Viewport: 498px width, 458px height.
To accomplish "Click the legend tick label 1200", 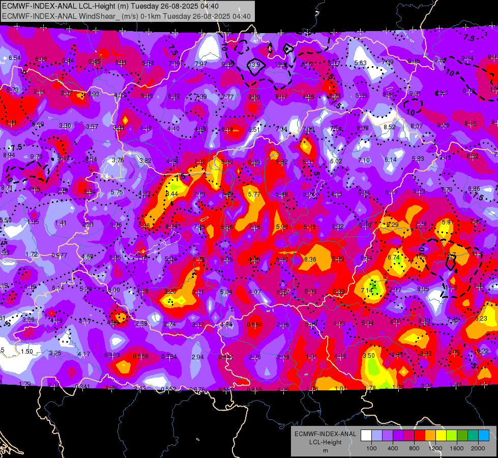I will pos(435,448).
